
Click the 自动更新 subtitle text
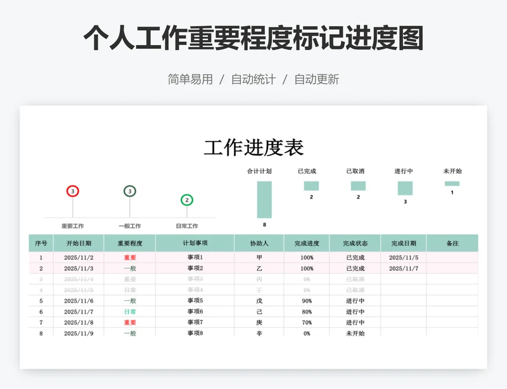click(x=316, y=79)
